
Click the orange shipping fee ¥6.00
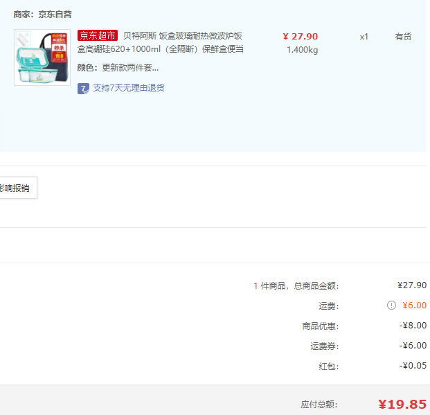point(414,306)
